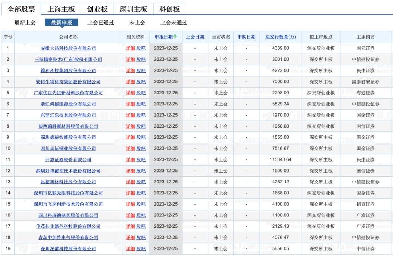Screen dimensions: 393x255
Task: Click 股吧 for 开源证券
Action: click(141, 160)
